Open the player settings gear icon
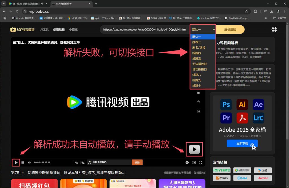Image resolution: width=289 pixels, height=188 pixels. [x=187, y=162]
